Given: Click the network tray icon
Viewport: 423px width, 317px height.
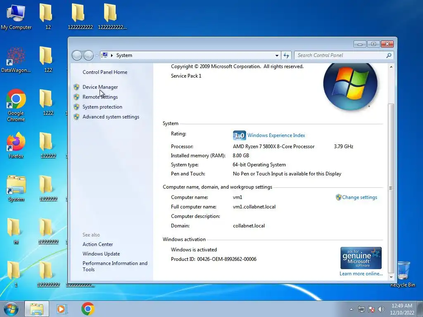Looking at the screenshot, I should pyautogui.click(x=361, y=309).
